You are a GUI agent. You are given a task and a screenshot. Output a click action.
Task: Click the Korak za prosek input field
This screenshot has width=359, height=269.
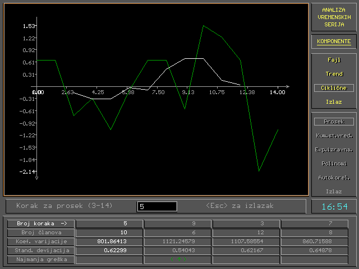coord(157,206)
